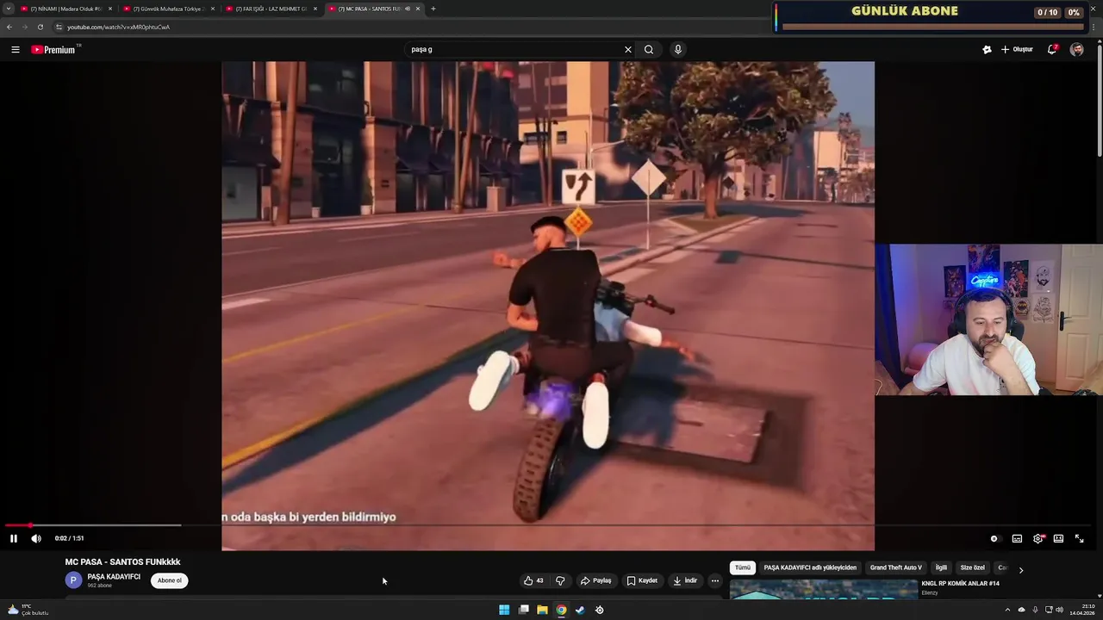This screenshot has width=1103, height=620.
Task: Select the Size özel filter chip
Action: [972, 568]
